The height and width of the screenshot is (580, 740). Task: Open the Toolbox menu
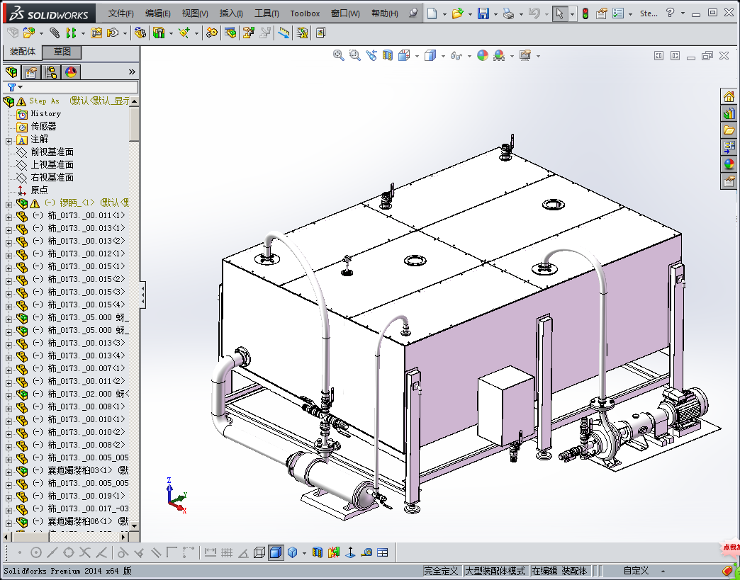305,13
